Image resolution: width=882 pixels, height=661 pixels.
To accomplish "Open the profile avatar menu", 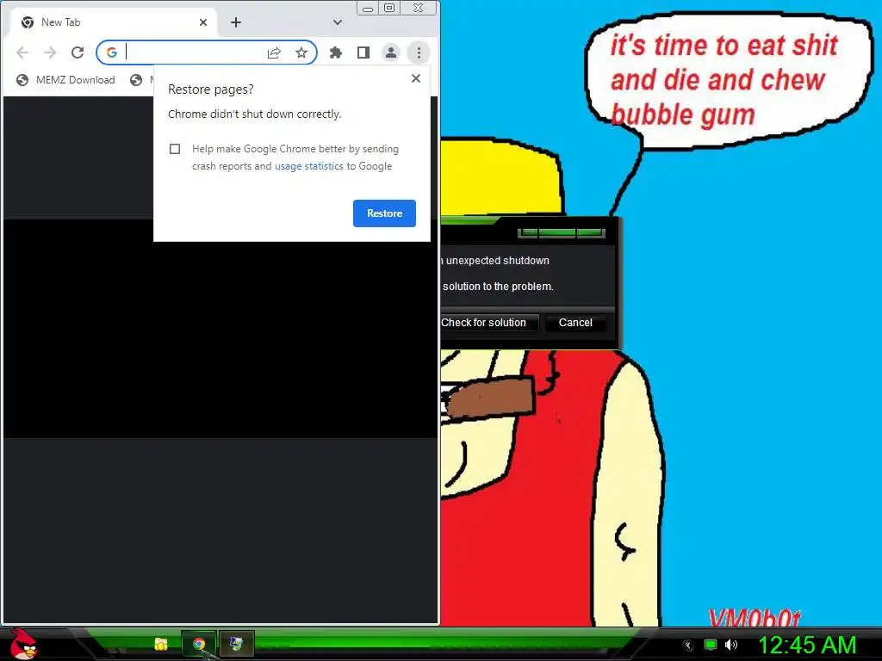I will point(391,53).
